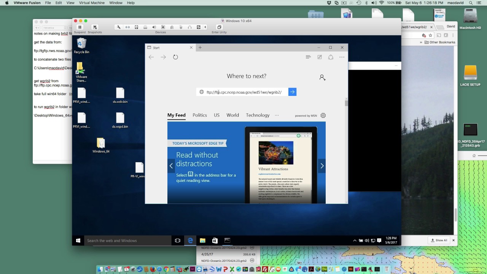487x274 pixels.
Task: Make a Web Note in Edge
Action: click(x=320, y=57)
